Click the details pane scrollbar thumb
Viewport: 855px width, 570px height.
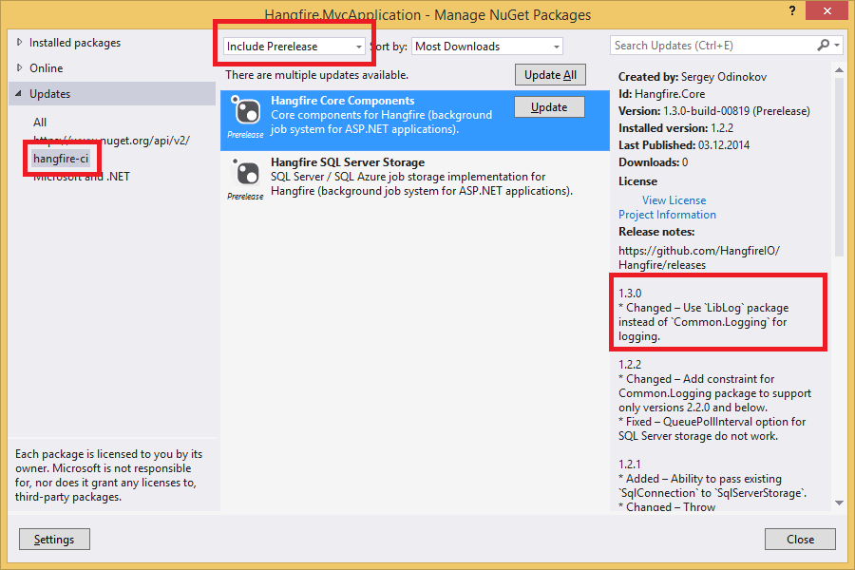839,166
